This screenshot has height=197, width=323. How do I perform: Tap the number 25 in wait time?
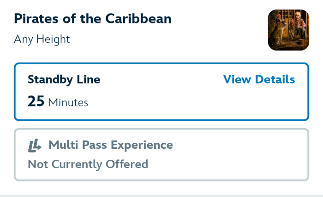coord(36,101)
